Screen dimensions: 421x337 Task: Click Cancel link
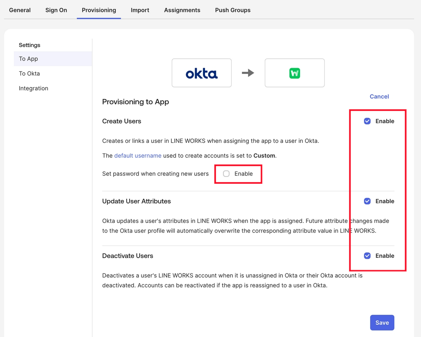(379, 96)
